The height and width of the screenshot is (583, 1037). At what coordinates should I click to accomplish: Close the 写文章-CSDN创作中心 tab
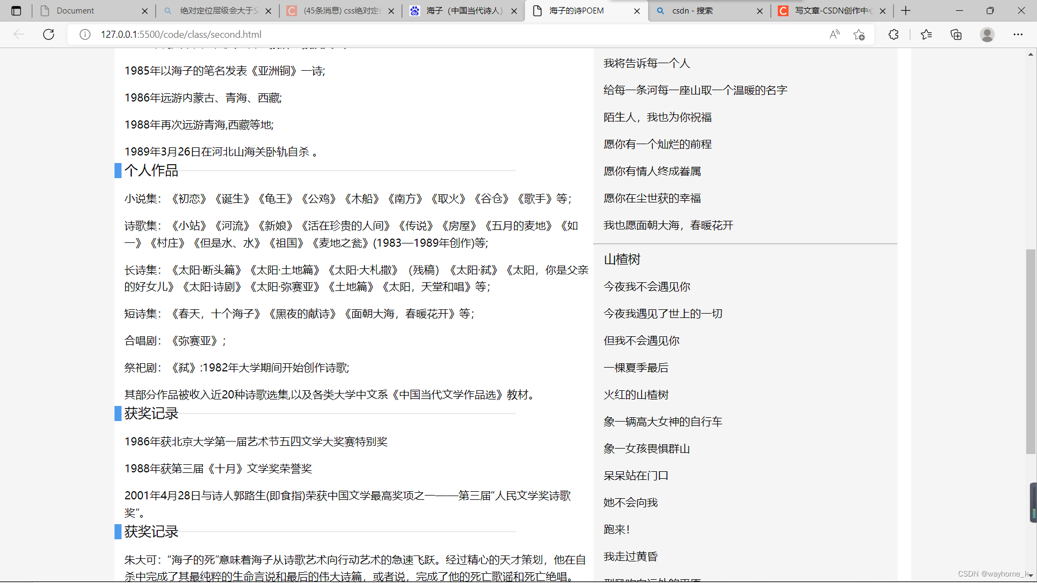click(x=883, y=10)
